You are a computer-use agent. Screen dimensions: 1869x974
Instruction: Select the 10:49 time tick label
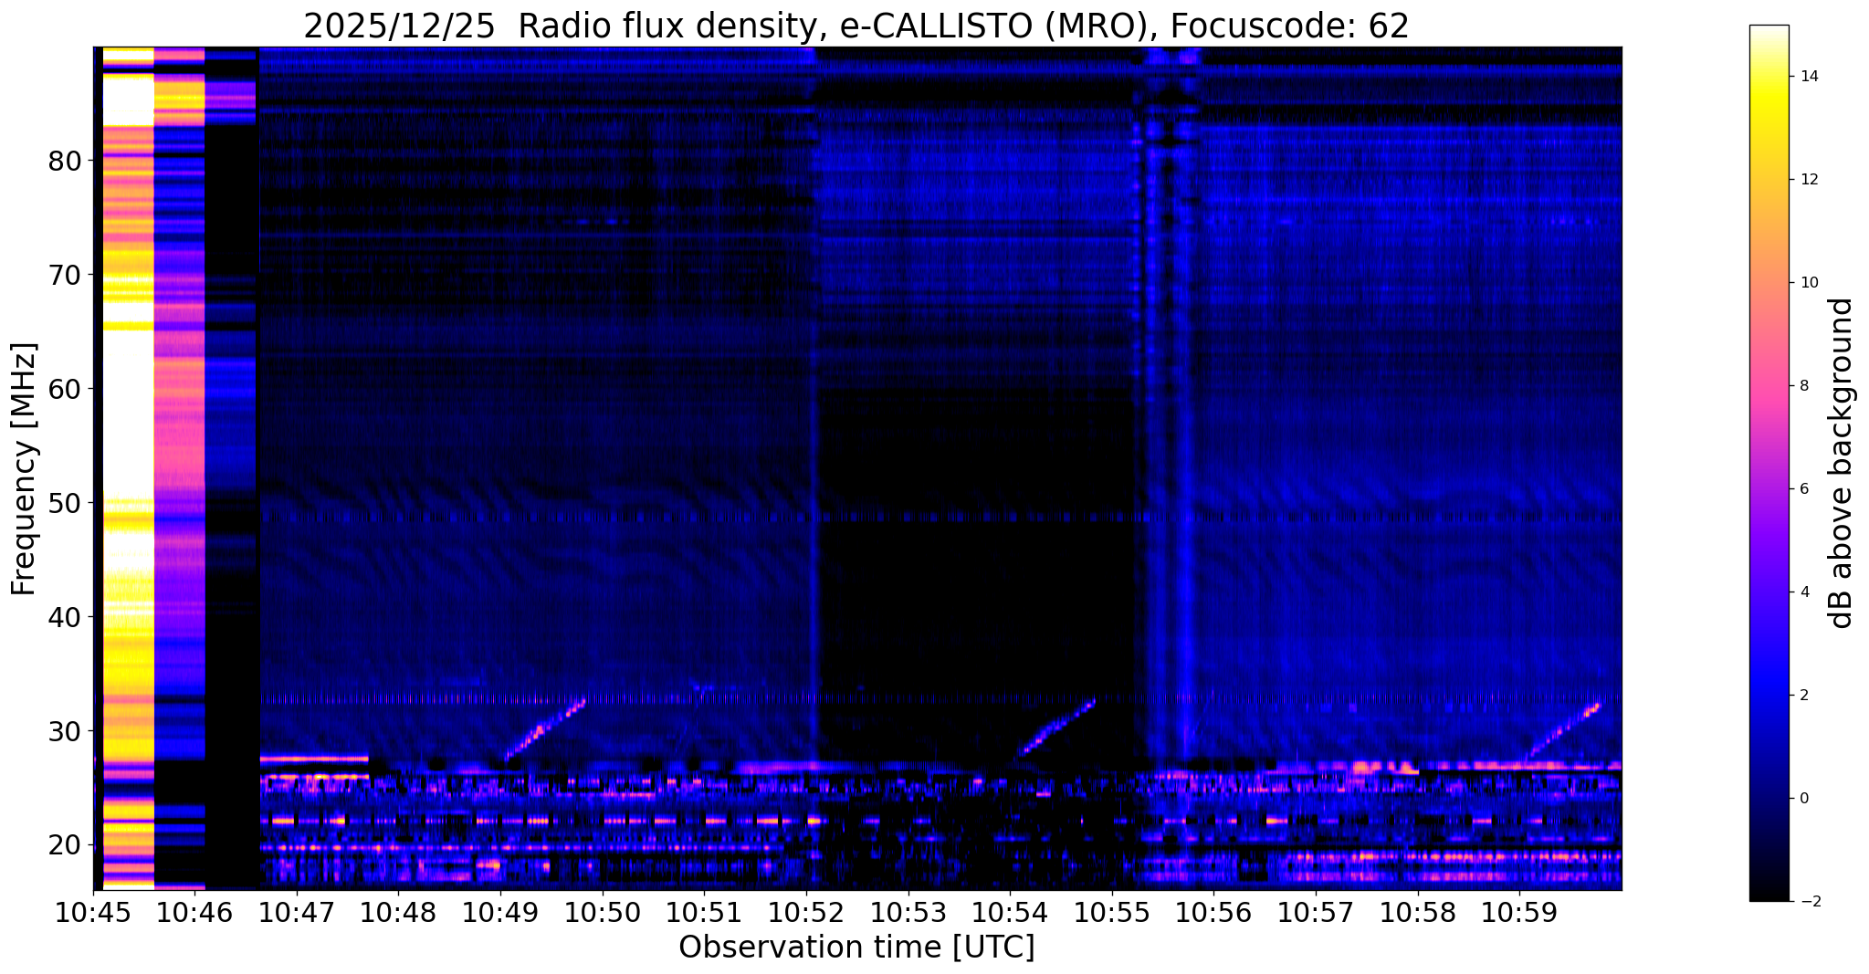[500, 913]
